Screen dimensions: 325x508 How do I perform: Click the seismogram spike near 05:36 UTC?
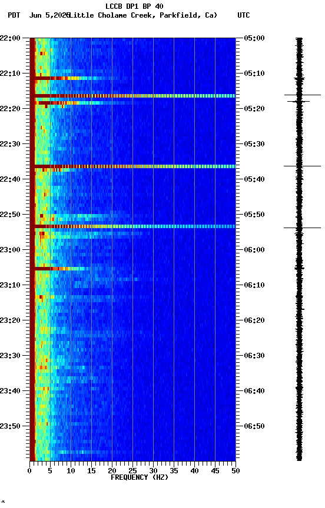pyautogui.click(x=302, y=166)
